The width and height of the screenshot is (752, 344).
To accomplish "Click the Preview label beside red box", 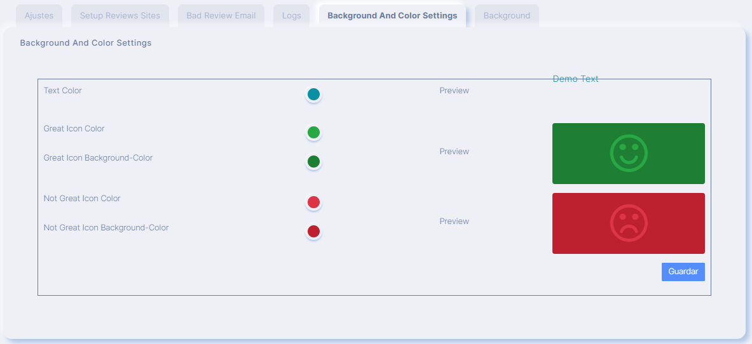I will (454, 222).
